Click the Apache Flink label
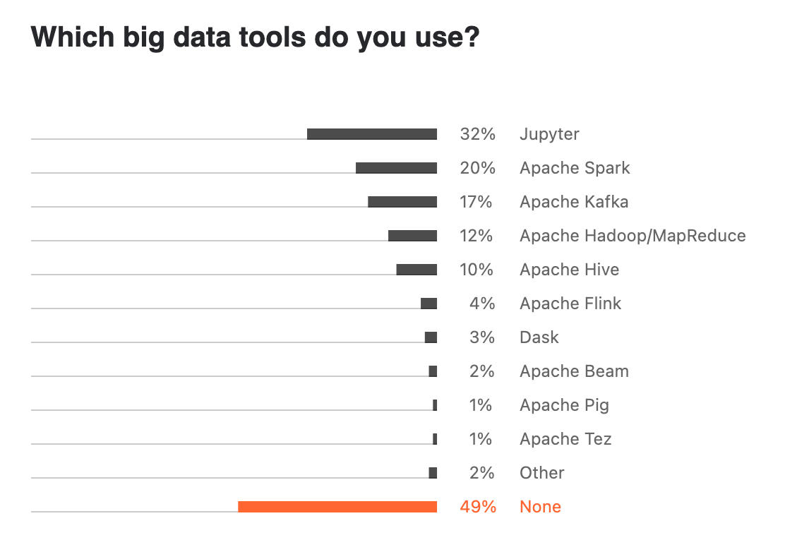This screenshot has height=552, width=785. (x=570, y=304)
